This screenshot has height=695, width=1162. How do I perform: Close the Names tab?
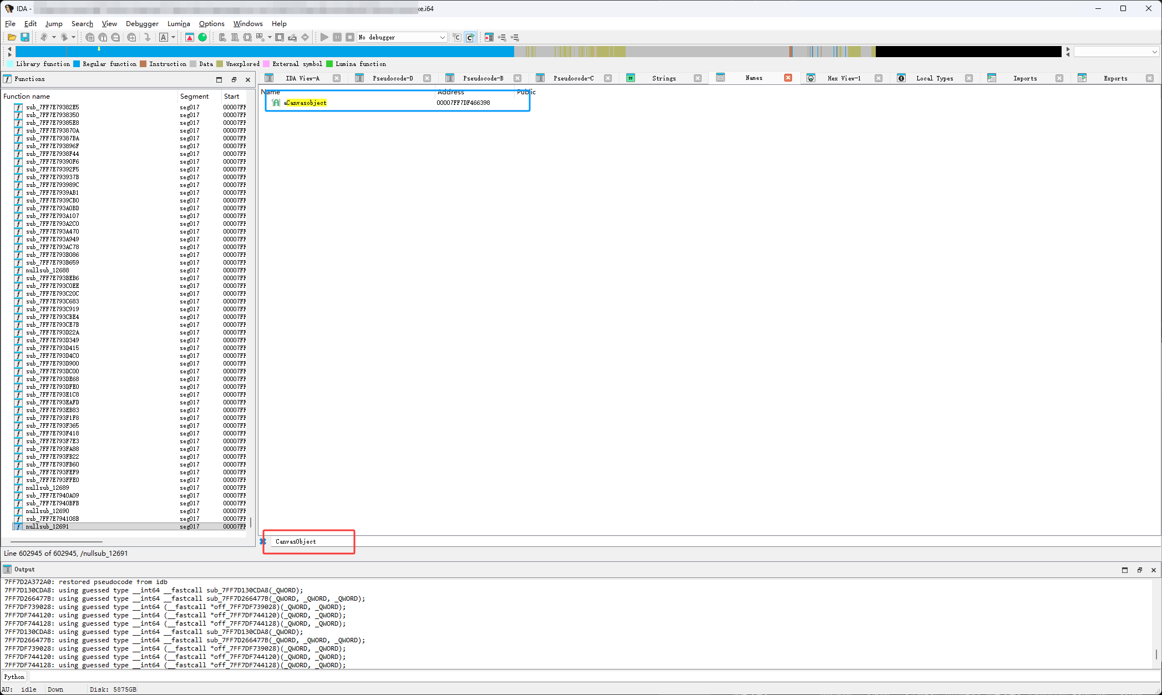tap(788, 78)
